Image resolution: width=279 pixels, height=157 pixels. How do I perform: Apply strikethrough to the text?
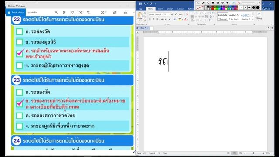(163, 19)
